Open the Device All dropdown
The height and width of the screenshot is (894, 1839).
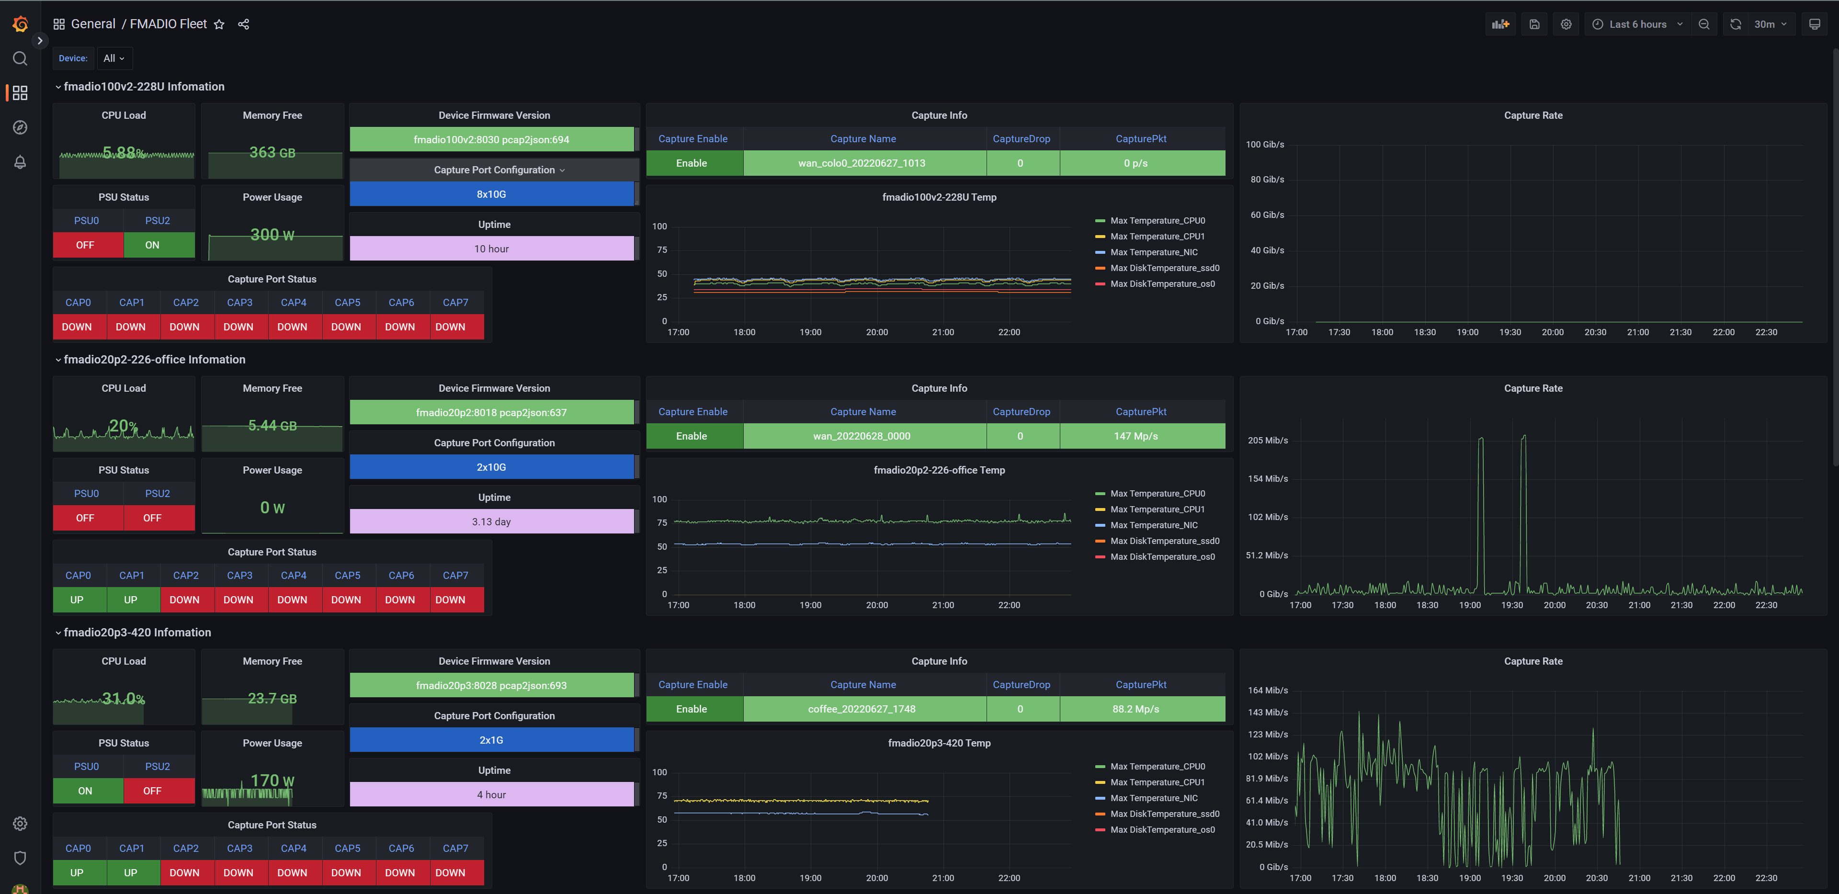pos(114,58)
